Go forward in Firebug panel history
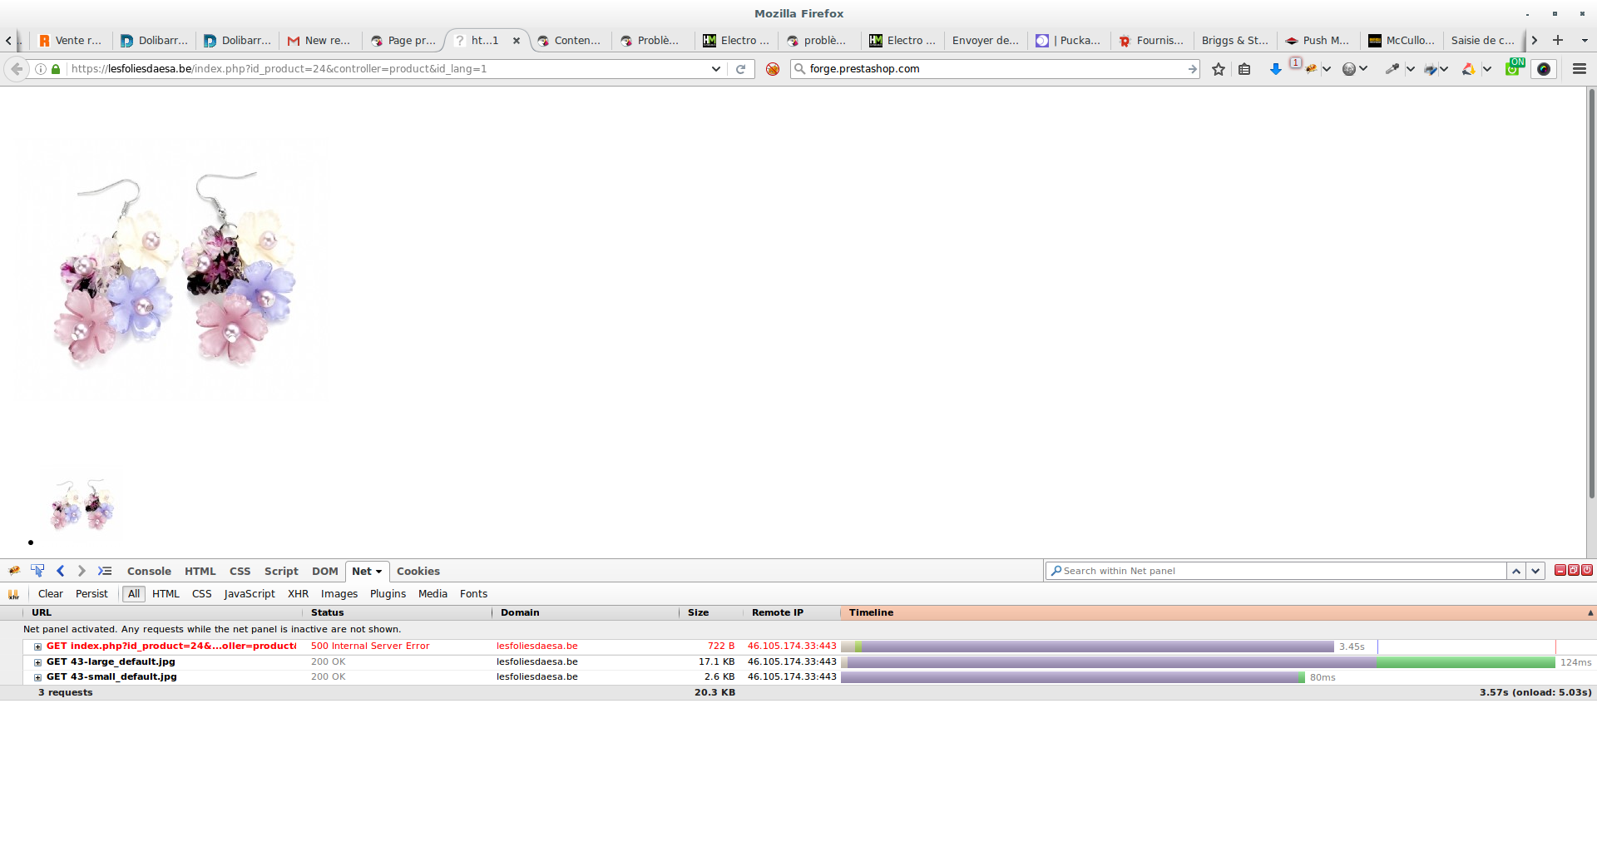Viewport: 1597px width, 857px height. click(81, 571)
